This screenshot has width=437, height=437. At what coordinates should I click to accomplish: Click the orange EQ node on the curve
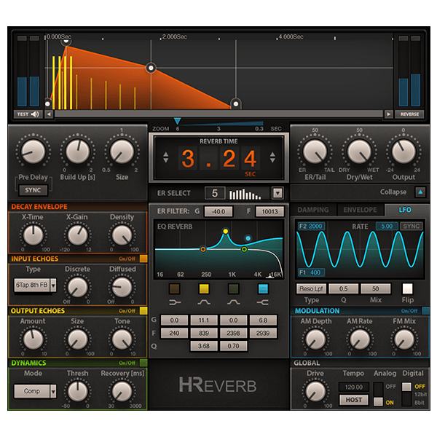pyautogui.click(x=203, y=249)
